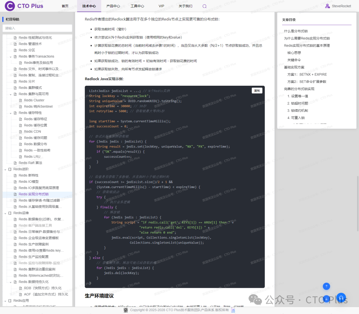Click the scroll-to-top arrow button
Screen dimensions: 359x314
pos(326,286)
